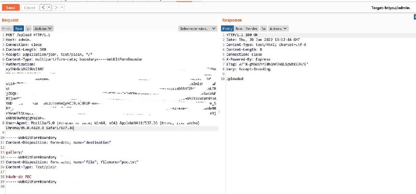Screen dimensions: 416x194
Task: Toggle the \n characters button in the Response panel
Action: pyautogui.click(x=264, y=29)
